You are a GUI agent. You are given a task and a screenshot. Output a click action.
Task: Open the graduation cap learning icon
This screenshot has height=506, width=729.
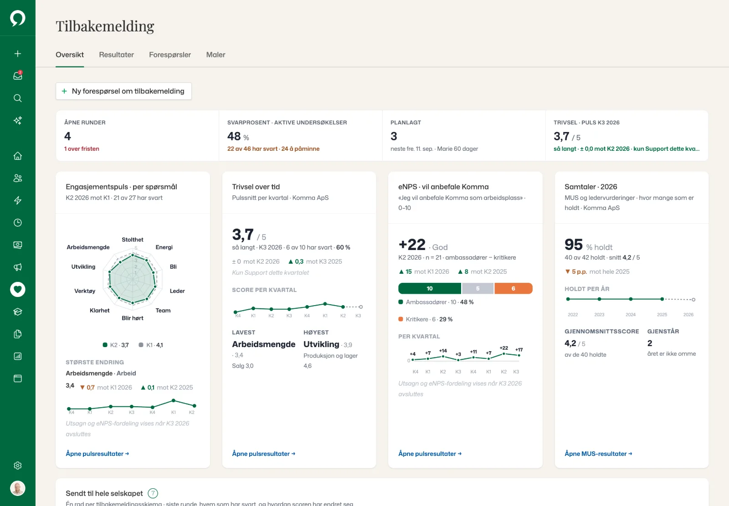(x=18, y=312)
